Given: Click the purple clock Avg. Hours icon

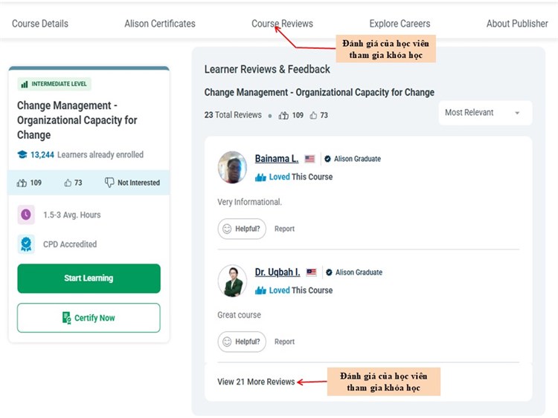Looking at the screenshot, I should 26,215.
